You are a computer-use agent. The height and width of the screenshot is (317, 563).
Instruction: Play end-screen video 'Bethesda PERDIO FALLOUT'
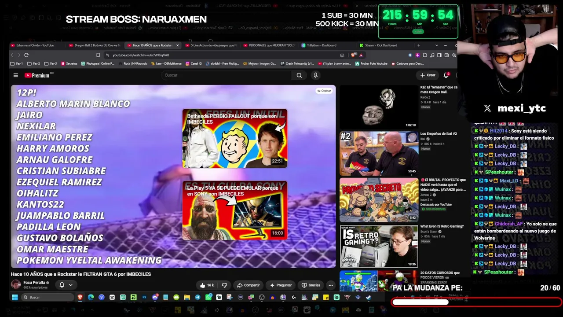point(235,138)
